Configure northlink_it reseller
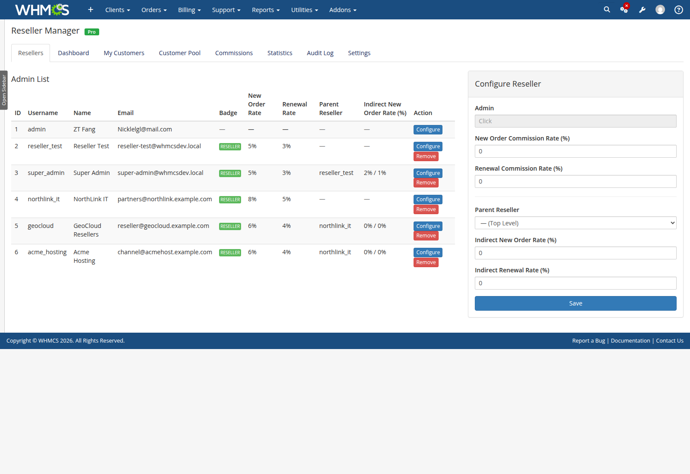The width and height of the screenshot is (690, 474). pos(428,200)
